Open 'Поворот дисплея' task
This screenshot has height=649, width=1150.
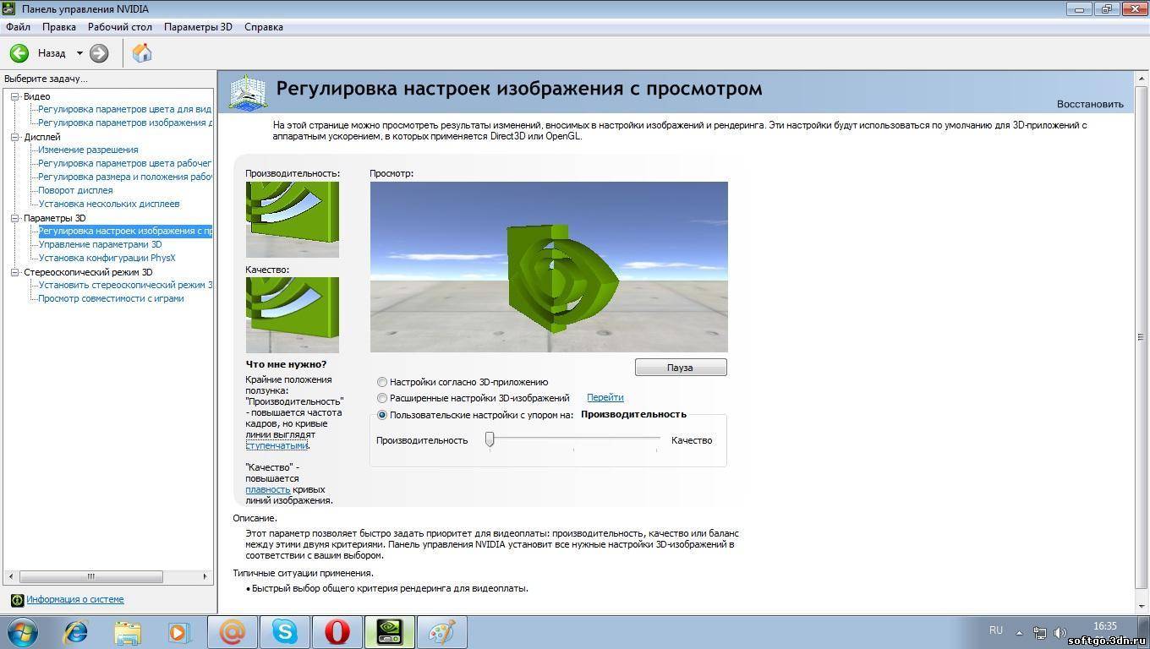[75, 191]
